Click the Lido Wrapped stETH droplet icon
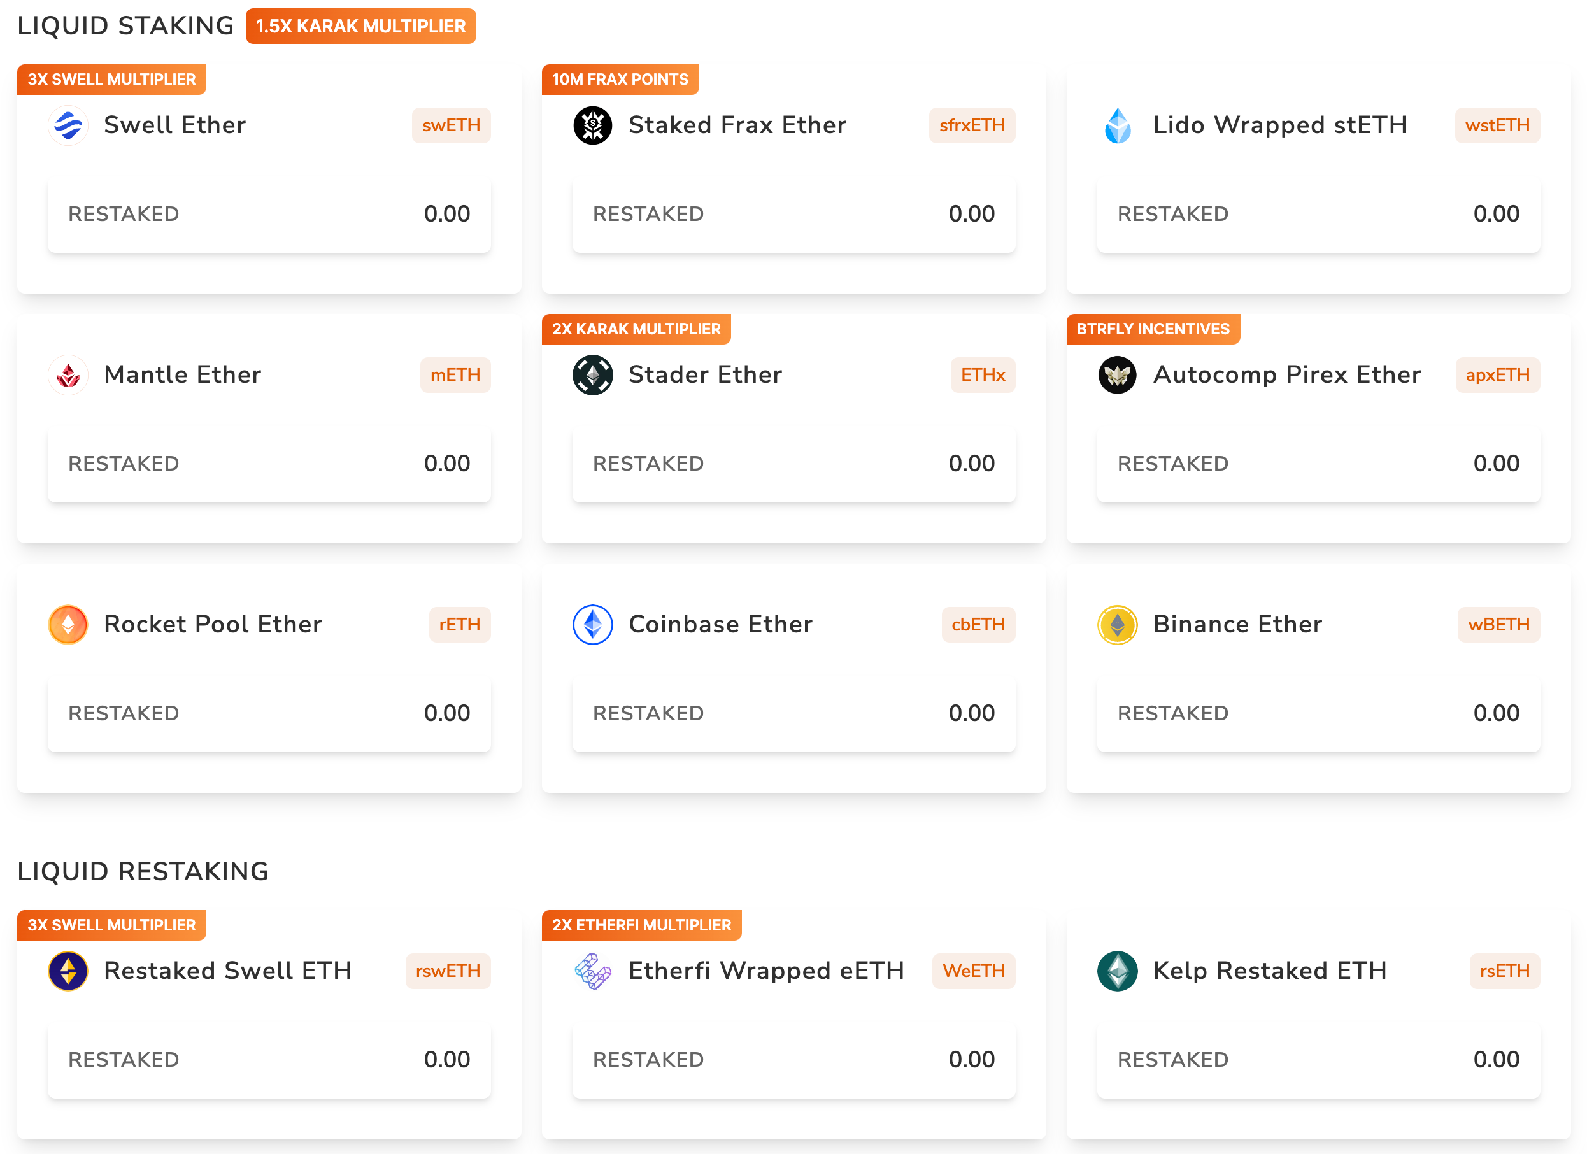 (x=1118, y=125)
